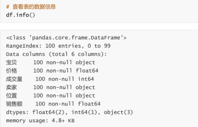The height and width of the screenshot is (127, 198).
Task: Click the 卖家 object row
Action: (51, 87)
